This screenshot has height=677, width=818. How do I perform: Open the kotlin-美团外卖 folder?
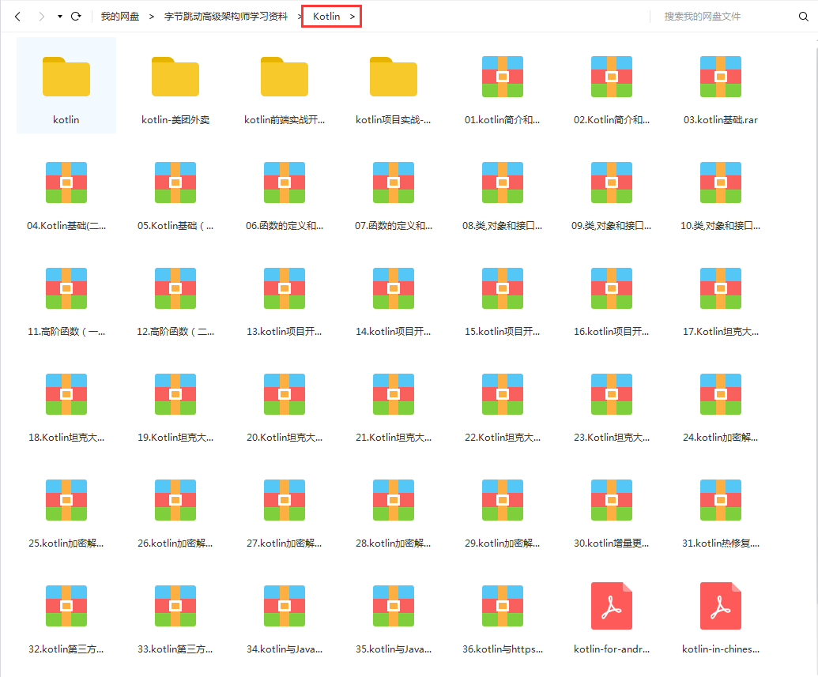175,85
